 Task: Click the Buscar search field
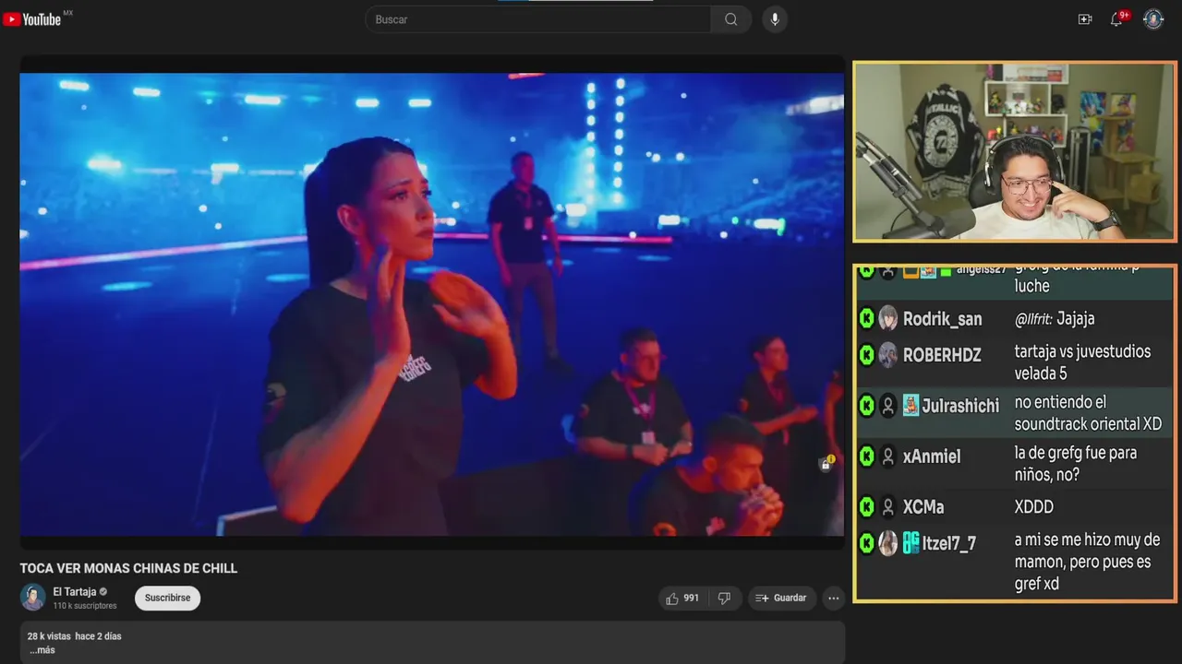pos(538,19)
